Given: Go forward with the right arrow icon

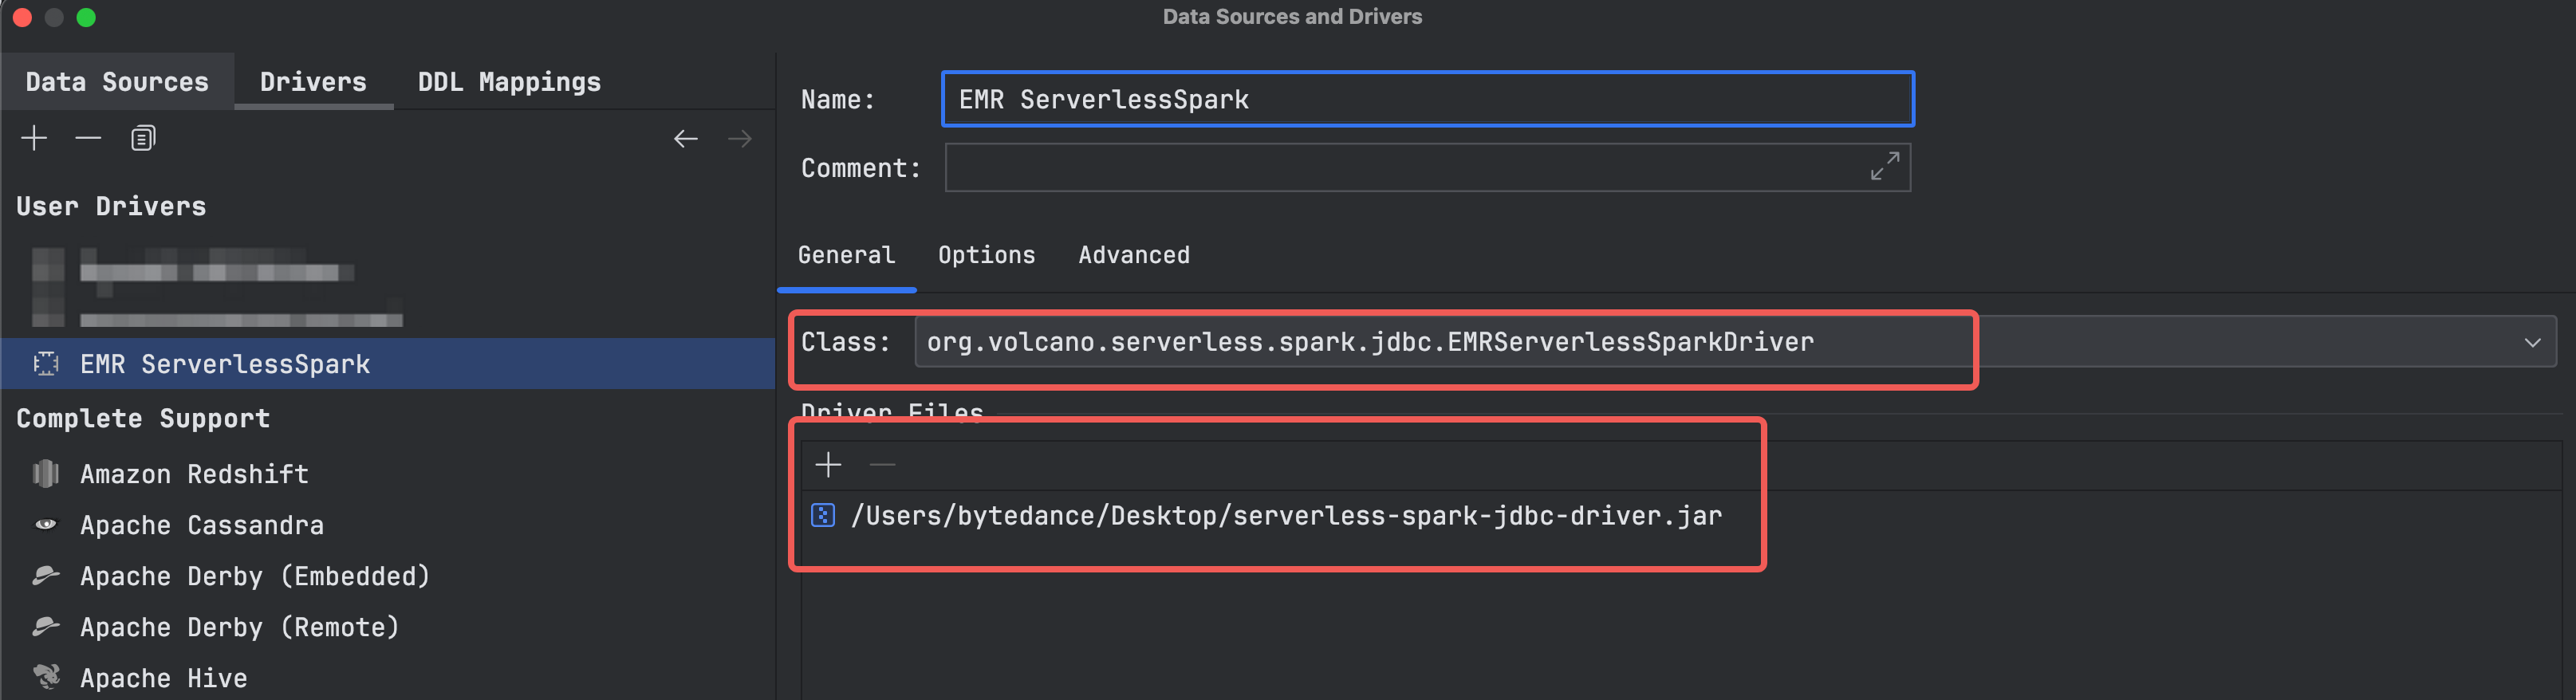Looking at the screenshot, I should click(x=739, y=139).
